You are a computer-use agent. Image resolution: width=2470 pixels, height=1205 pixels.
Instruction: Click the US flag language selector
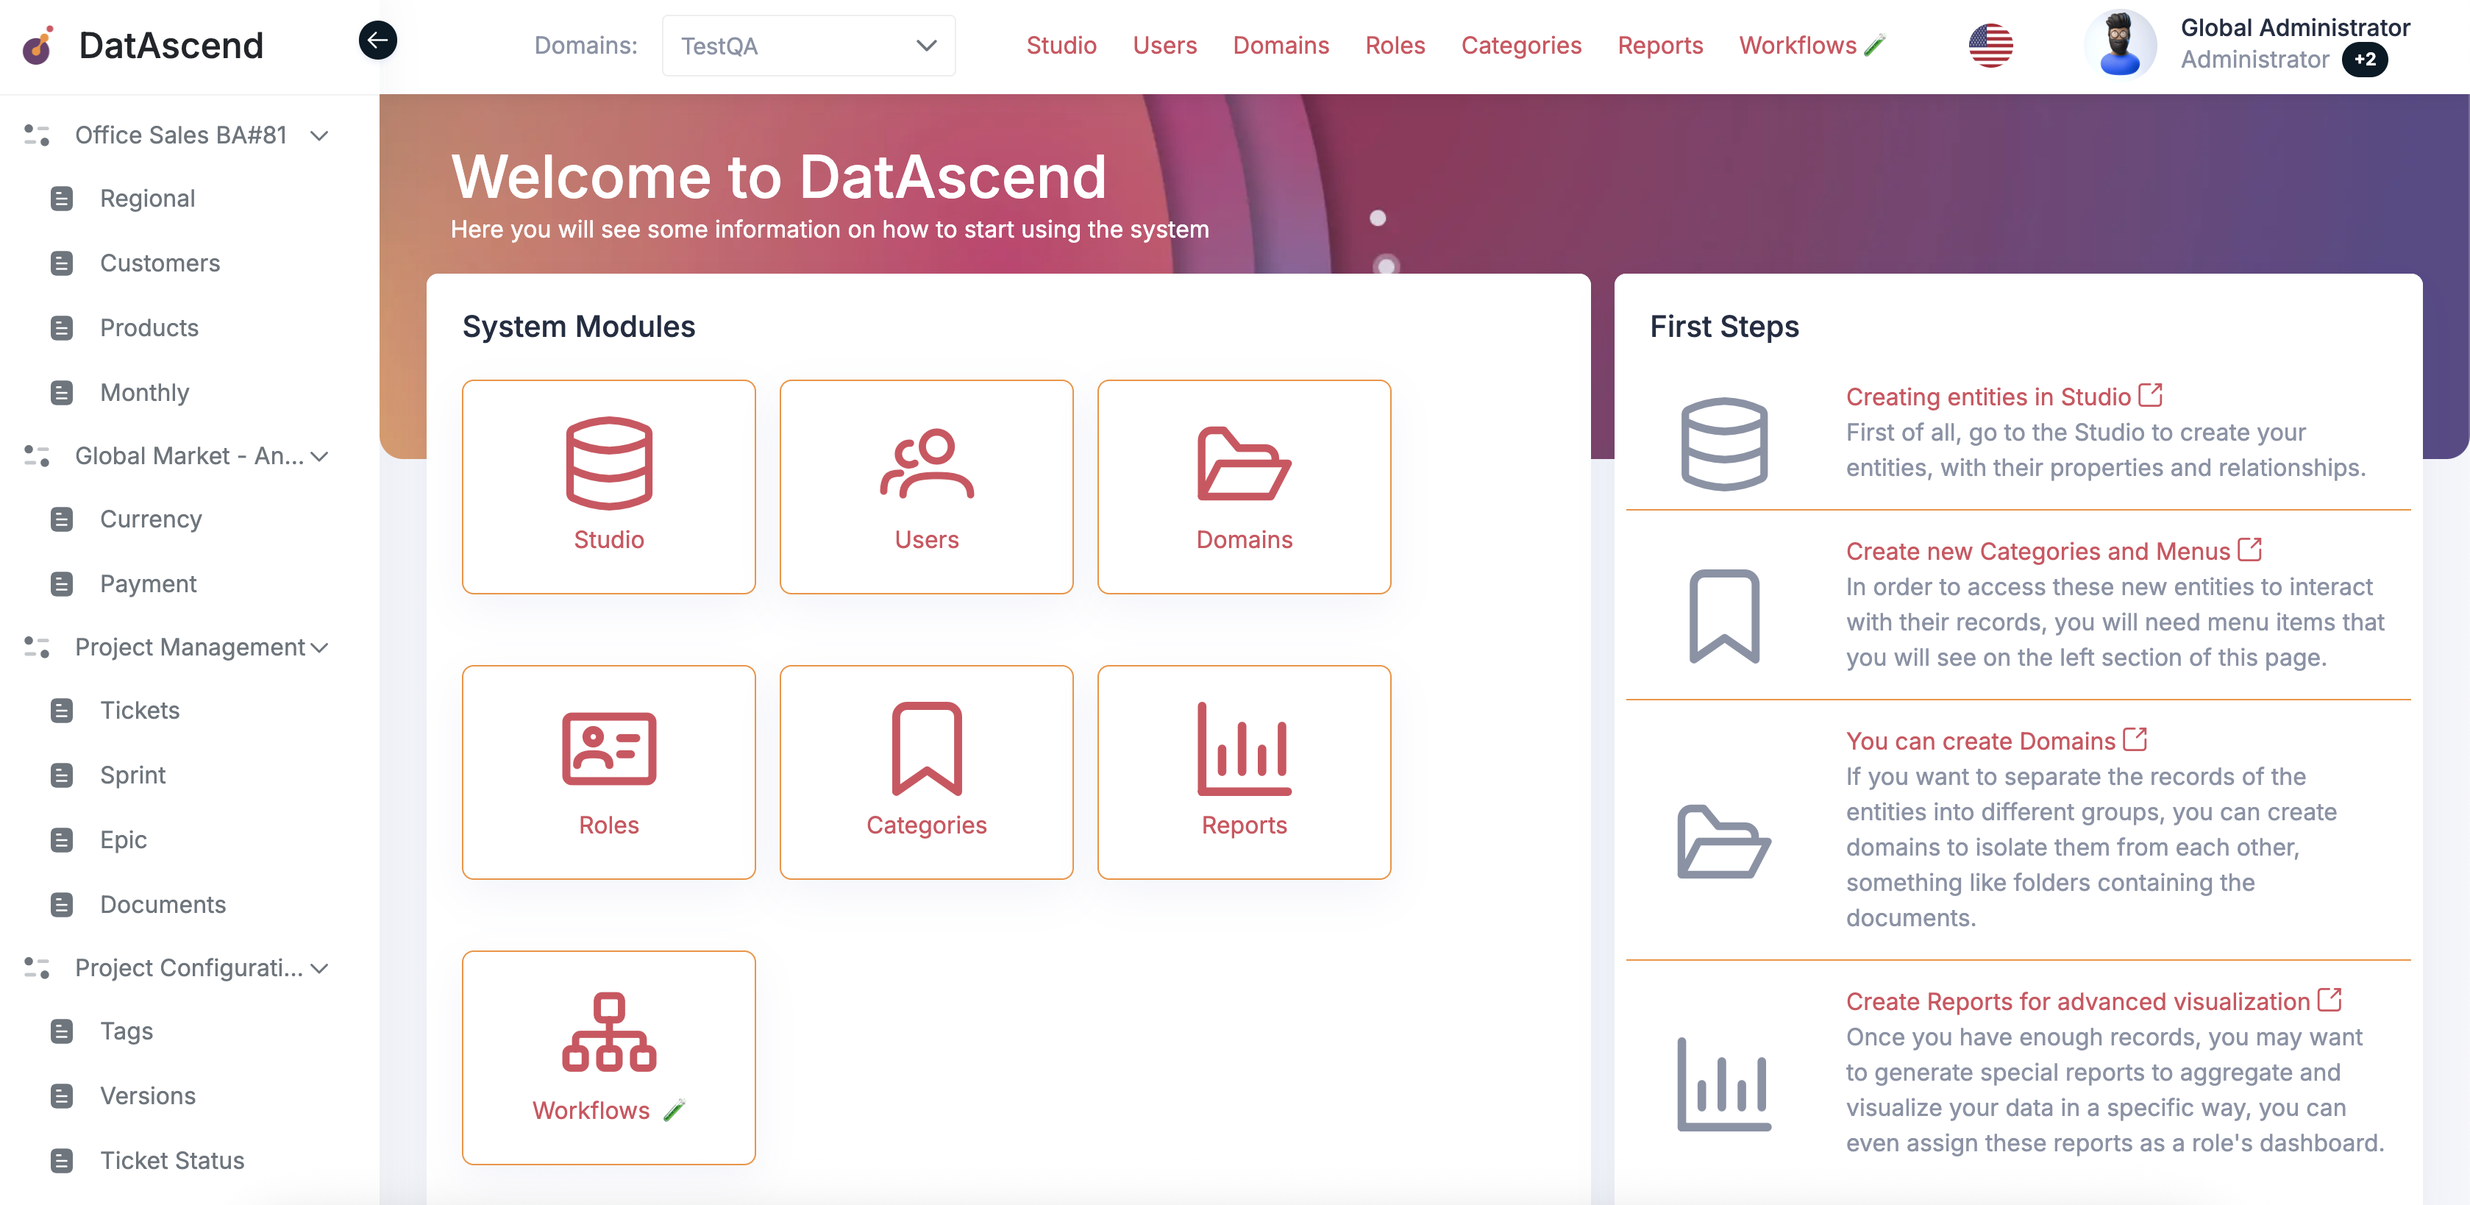pyautogui.click(x=1992, y=44)
